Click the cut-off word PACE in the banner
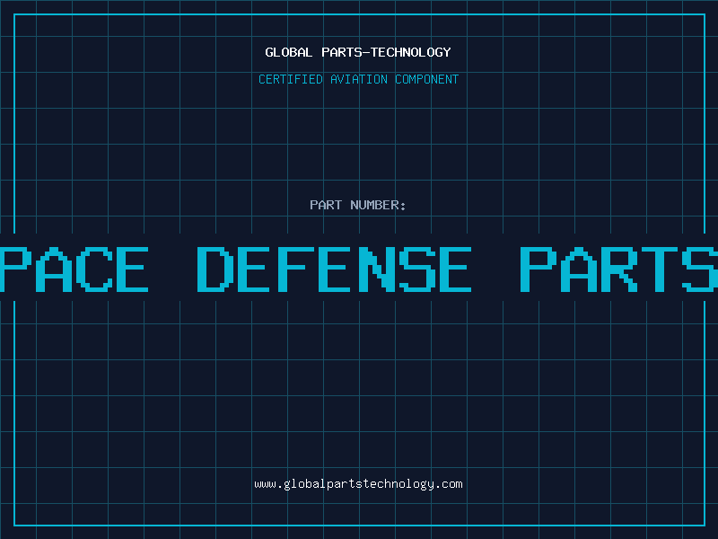 pos(74,269)
